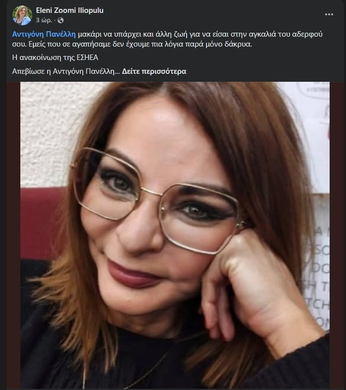Screen dimensions: 346x390
Task: Click the text 'Απεβίωσε η Αντιγόνη Πανέλλη…'
Action: pyautogui.click(x=66, y=71)
